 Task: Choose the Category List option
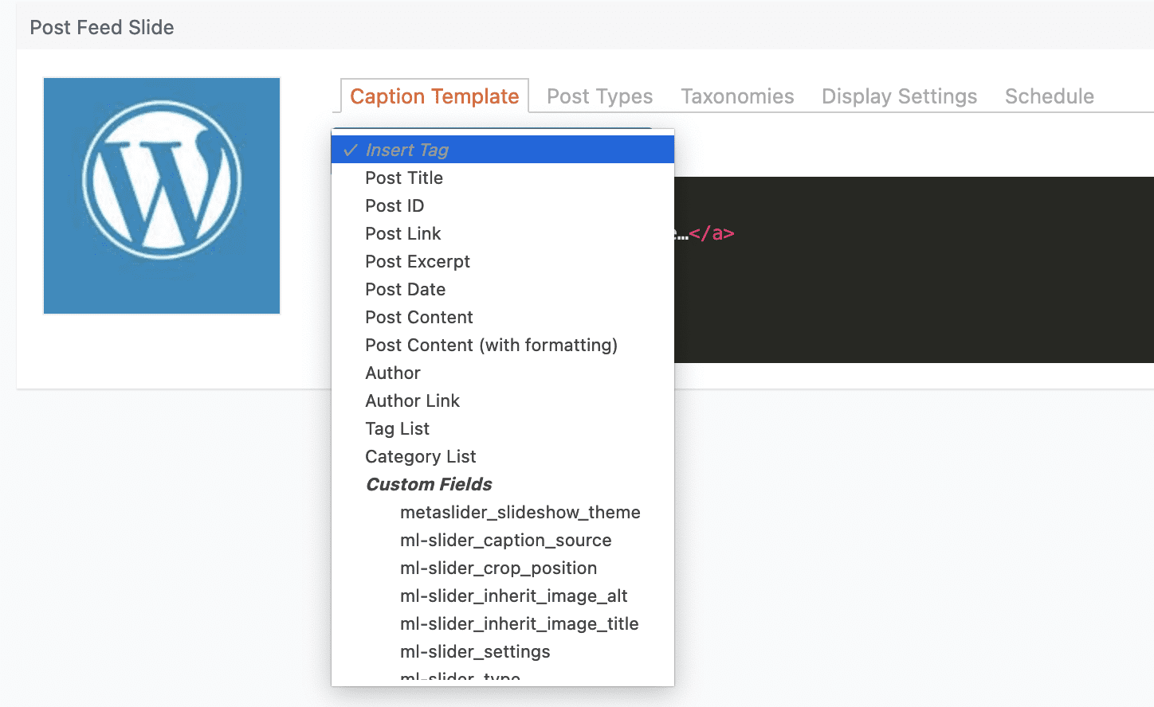point(421,456)
